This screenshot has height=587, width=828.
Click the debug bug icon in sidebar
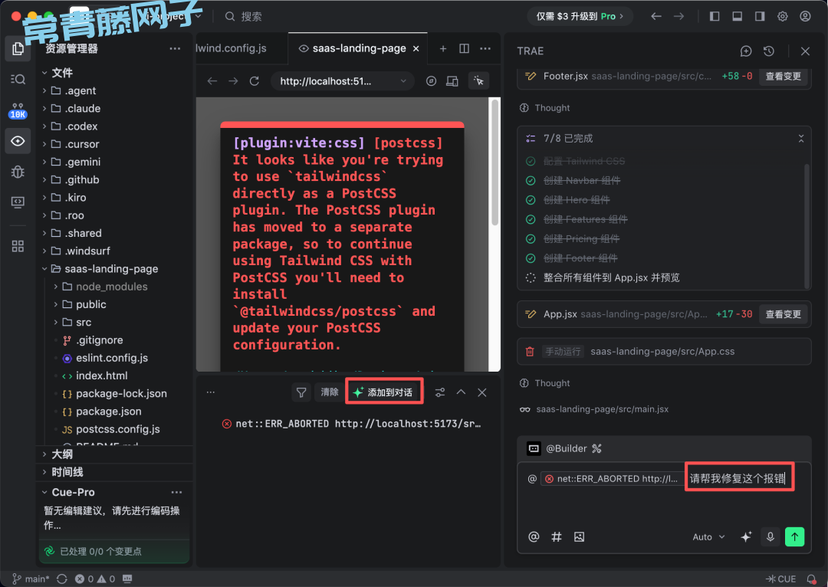[18, 172]
